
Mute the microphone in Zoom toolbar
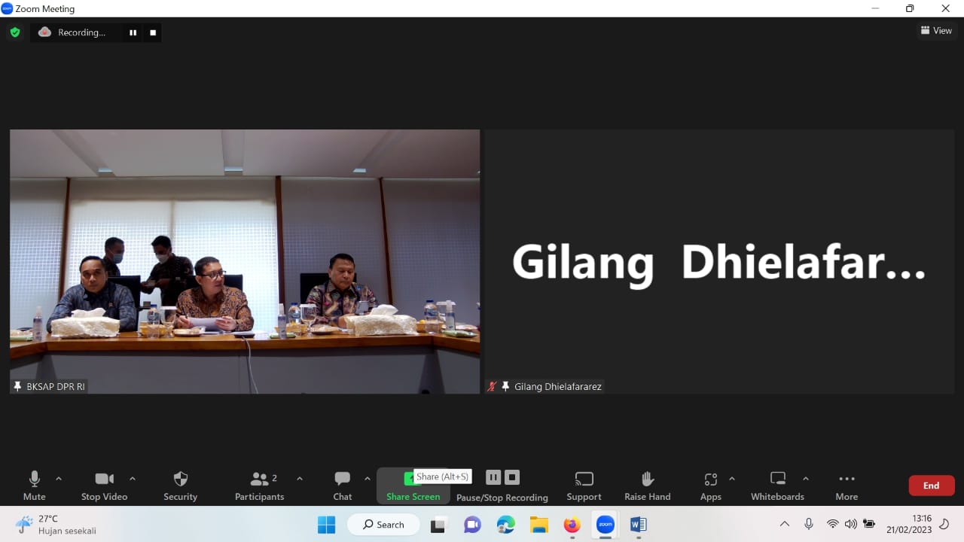[x=35, y=486]
